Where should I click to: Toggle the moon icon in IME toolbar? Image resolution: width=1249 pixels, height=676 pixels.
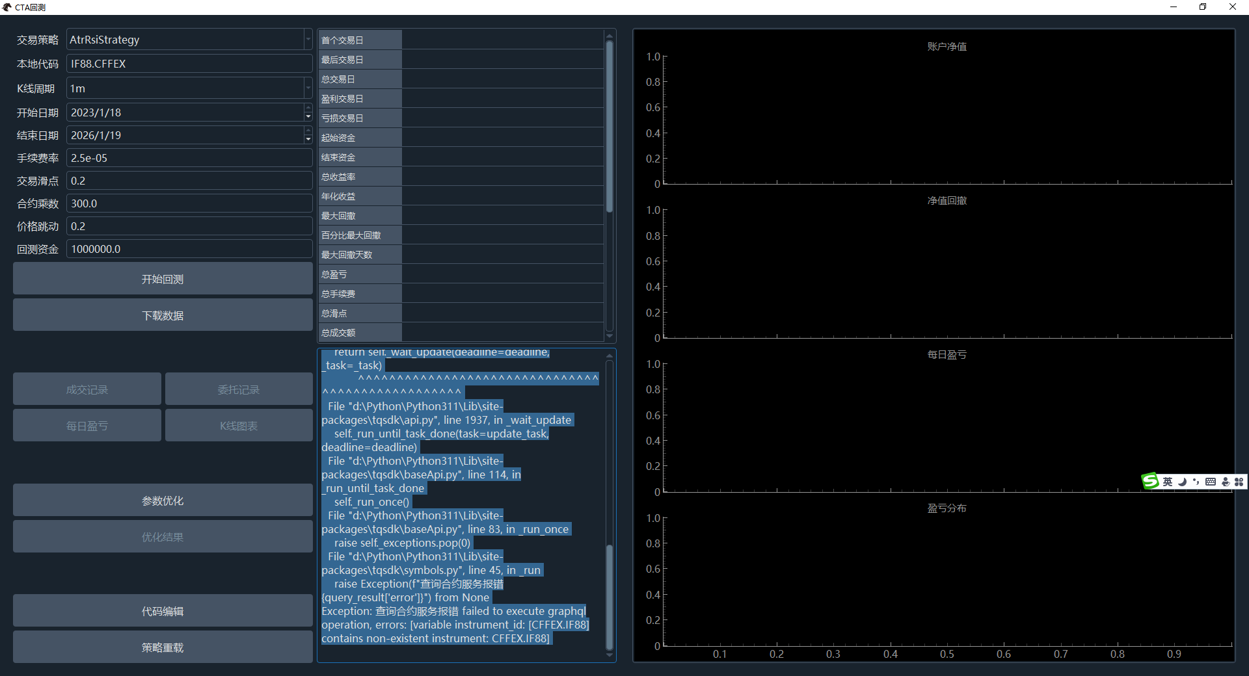click(x=1182, y=482)
